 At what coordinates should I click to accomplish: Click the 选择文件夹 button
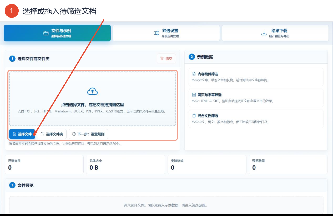point(52,134)
